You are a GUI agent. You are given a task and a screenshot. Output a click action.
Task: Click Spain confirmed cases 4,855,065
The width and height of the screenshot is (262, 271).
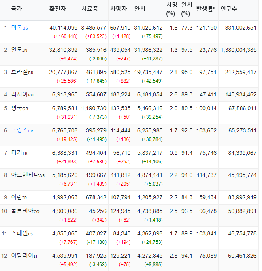65,233
